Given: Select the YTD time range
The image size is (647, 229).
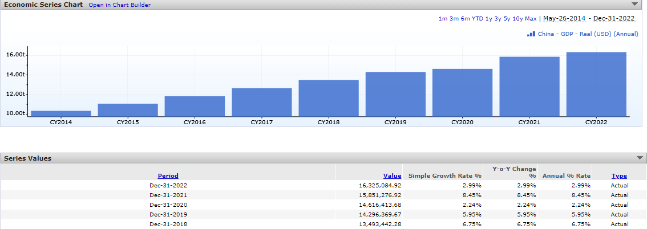Looking at the screenshot, I should [478, 19].
